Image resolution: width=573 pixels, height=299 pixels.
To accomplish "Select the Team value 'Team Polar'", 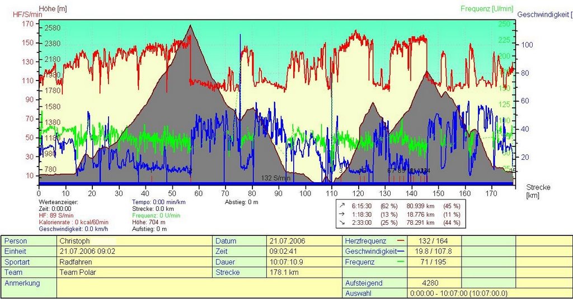I will [77, 272].
